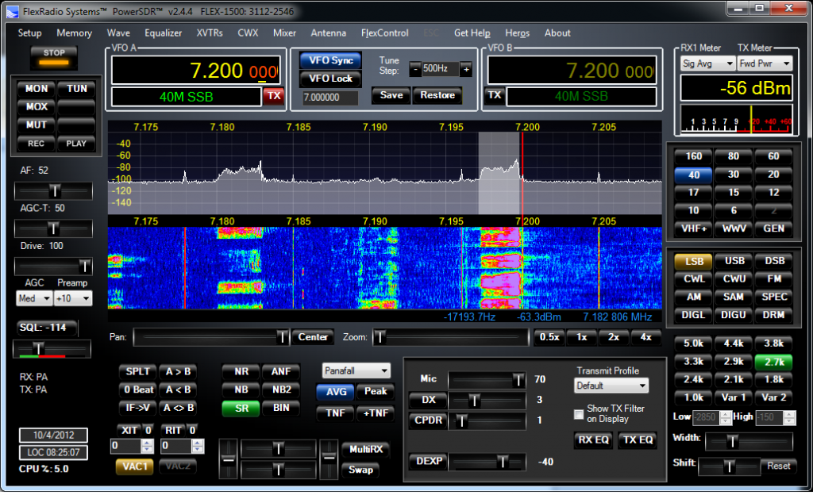Viewport: 813px width, 495px height.
Task: Set zoom to 4x
Action: pyautogui.click(x=645, y=337)
